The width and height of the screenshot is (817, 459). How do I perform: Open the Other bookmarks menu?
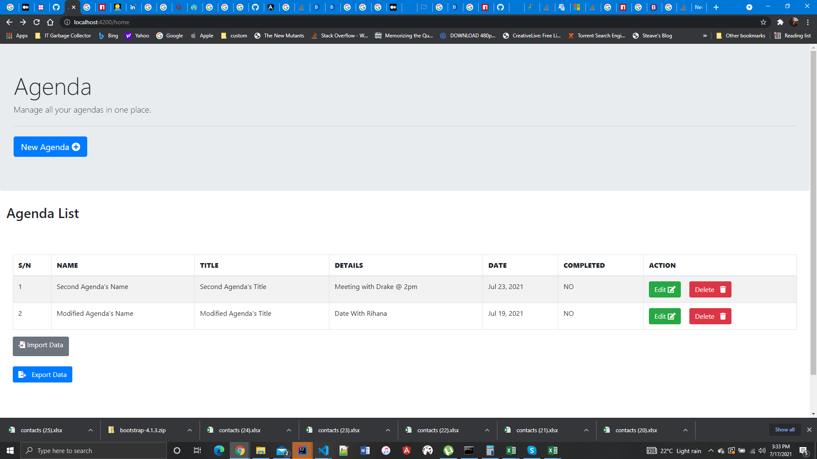741,36
